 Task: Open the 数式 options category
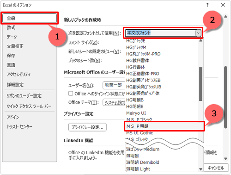(11, 28)
